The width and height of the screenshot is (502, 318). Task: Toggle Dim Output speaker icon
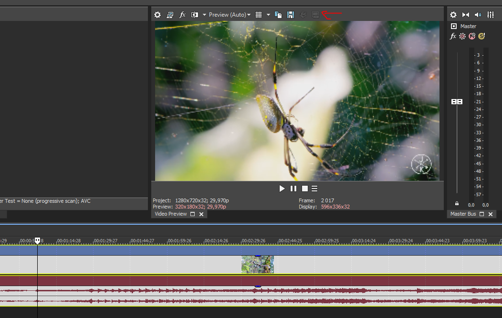478,15
